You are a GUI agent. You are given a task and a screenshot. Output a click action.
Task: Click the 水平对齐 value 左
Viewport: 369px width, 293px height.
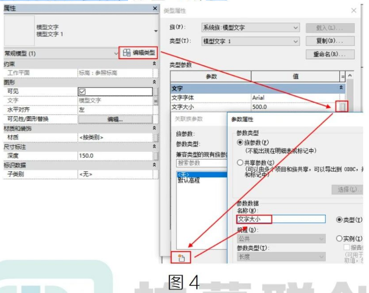(x=115, y=110)
